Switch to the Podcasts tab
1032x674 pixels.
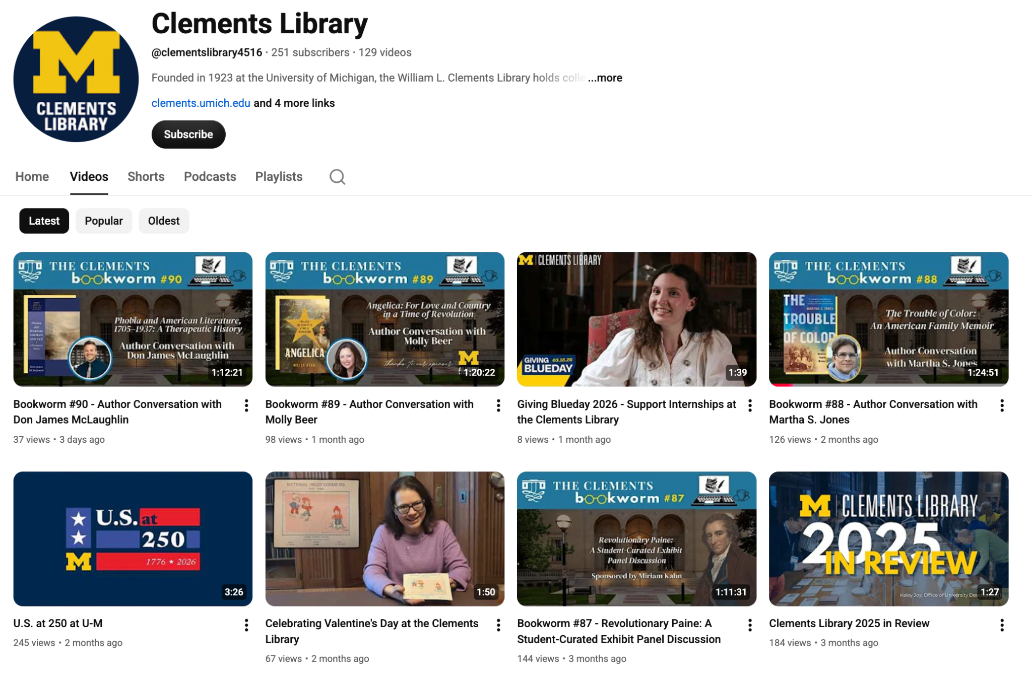tap(210, 176)
